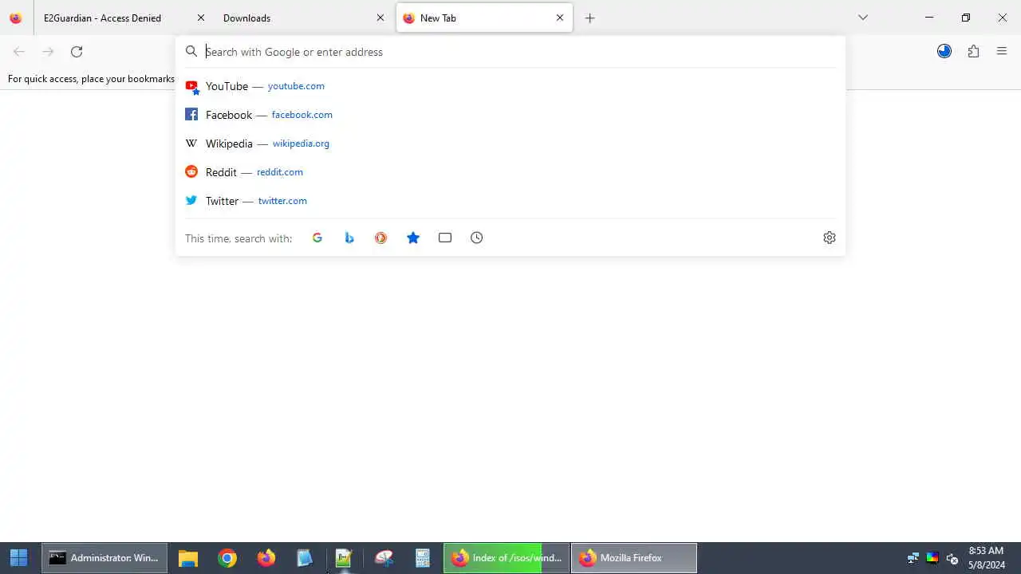The image size is (1021, 574).
Task: Switch to Index of /isos/wind... Firefox window
Action: tap(507, 558)
